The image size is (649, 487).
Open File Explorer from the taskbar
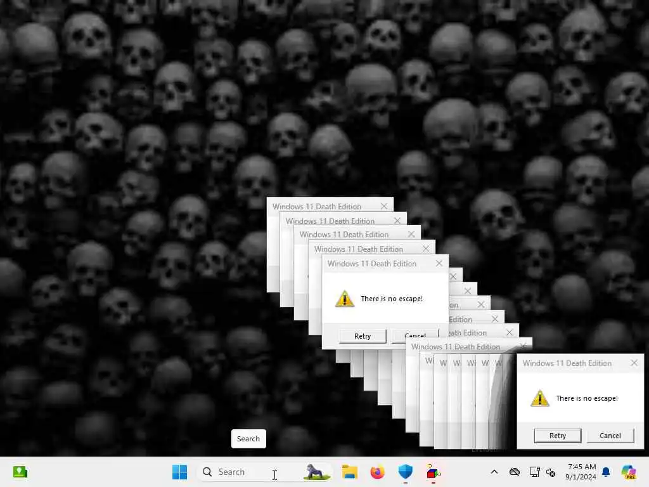[x=349, y=472]
